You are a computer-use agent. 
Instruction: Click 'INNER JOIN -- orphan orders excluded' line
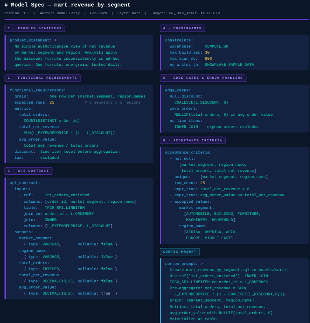[216, 127]
